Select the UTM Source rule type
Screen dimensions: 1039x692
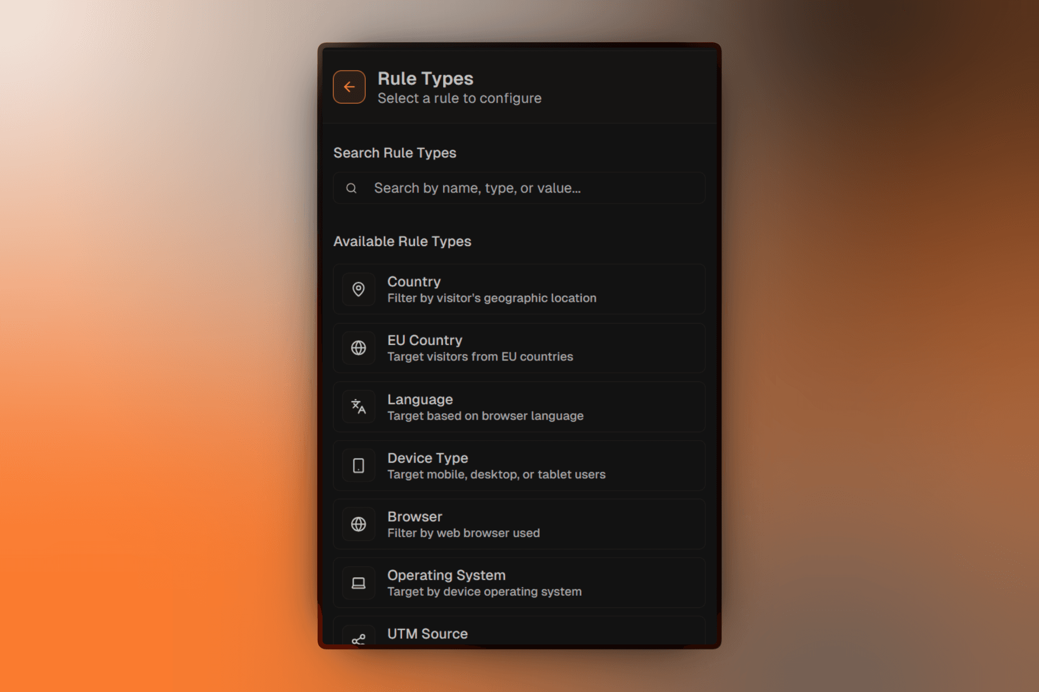(519, 635)
